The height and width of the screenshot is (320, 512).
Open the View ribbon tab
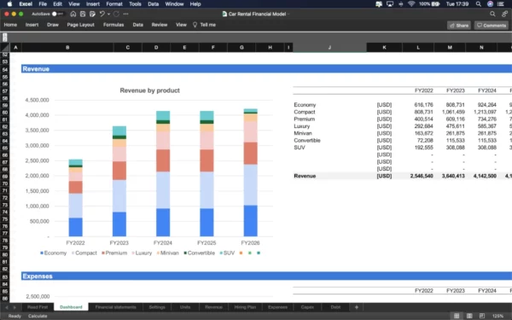coord(181,25)
